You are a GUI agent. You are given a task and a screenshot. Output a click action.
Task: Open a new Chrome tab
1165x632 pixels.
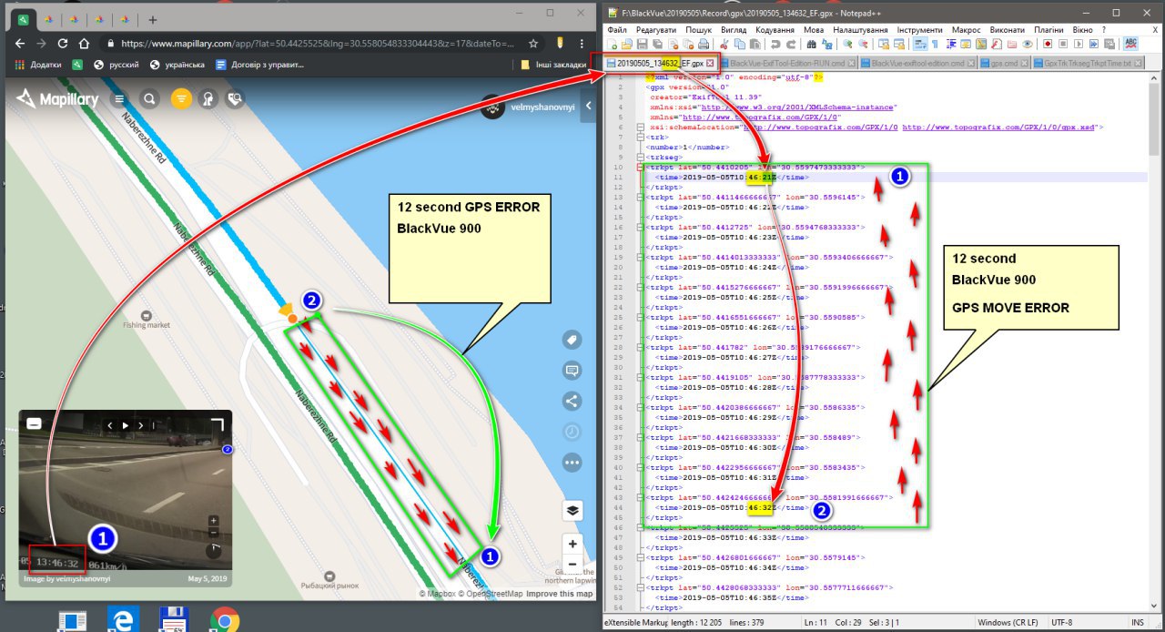tap(152, 19)
